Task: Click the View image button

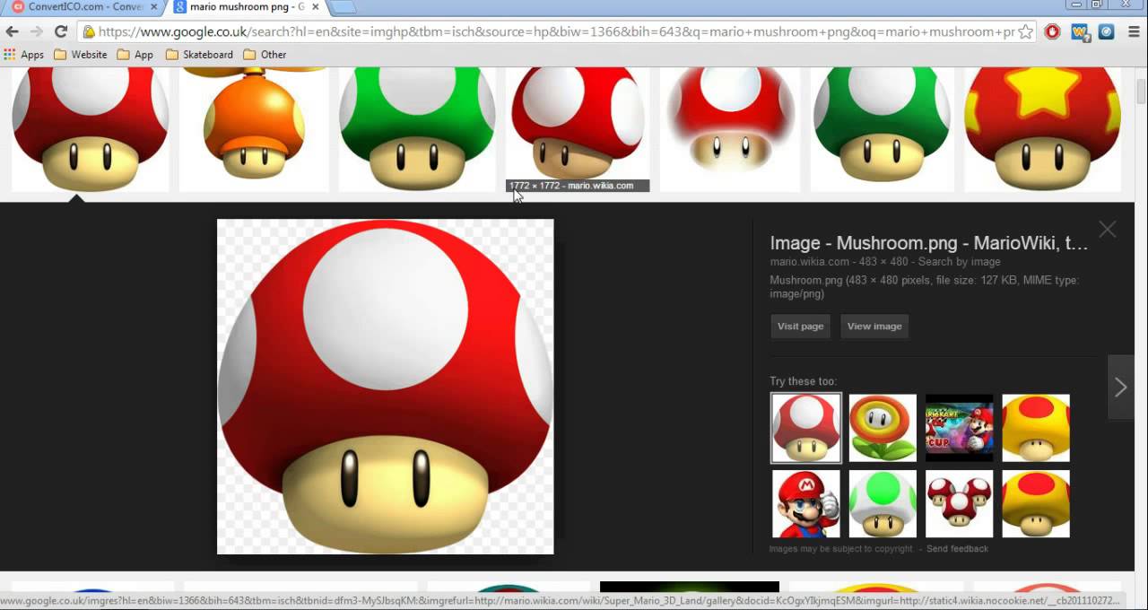Action: [874, 326]
